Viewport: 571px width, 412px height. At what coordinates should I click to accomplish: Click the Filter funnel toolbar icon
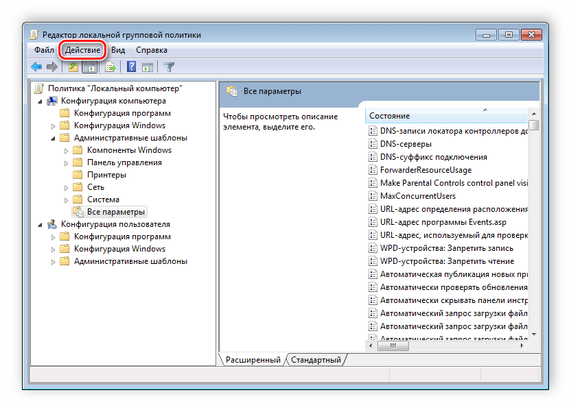pyautogui.click(x=170, y=67)
